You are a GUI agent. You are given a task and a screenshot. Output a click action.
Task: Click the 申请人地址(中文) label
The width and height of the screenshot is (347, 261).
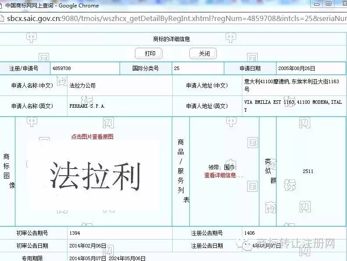pos(207,85)
